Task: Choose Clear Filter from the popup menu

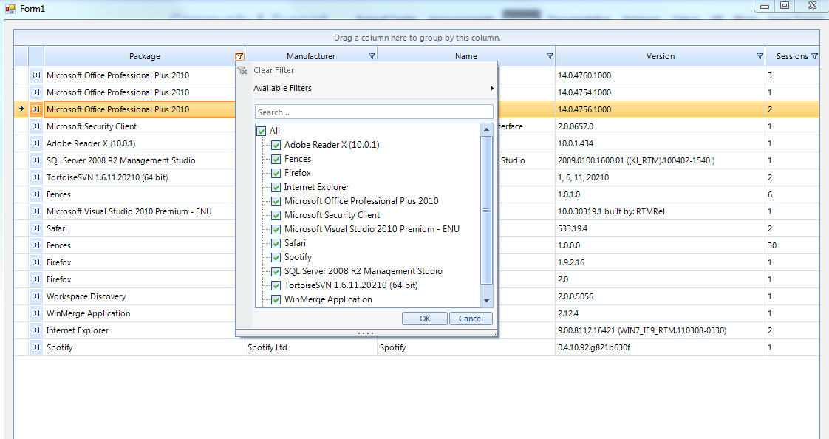Action: coord(273,70)
